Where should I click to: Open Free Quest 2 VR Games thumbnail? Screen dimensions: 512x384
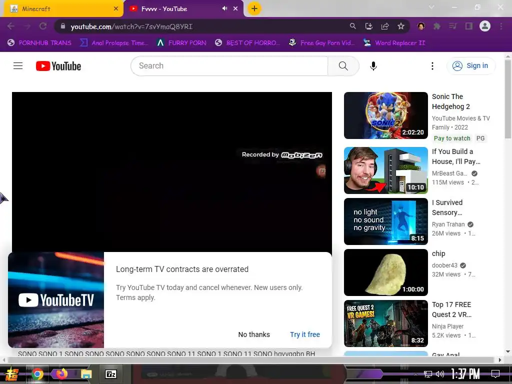click(x=385, y=323)
